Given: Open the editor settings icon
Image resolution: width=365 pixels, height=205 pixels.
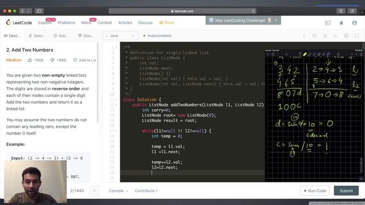Looking at the screenshot, I should point(346,35).
